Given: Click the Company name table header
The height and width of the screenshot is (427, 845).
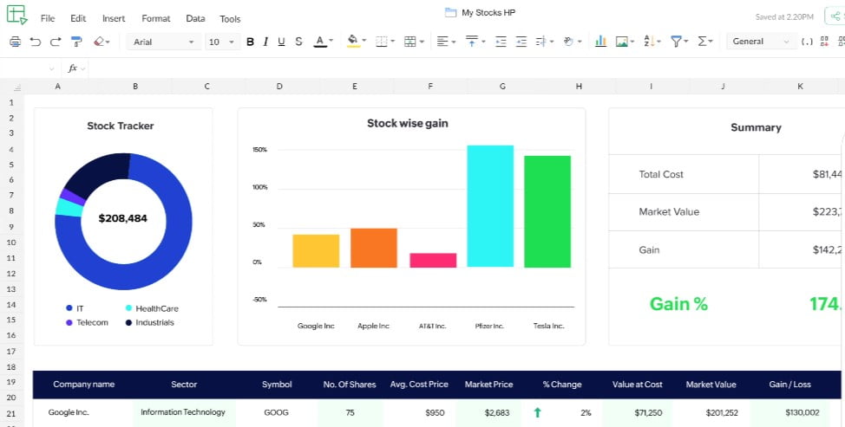Looking at the screenshot, I should (x=83, y=385).
